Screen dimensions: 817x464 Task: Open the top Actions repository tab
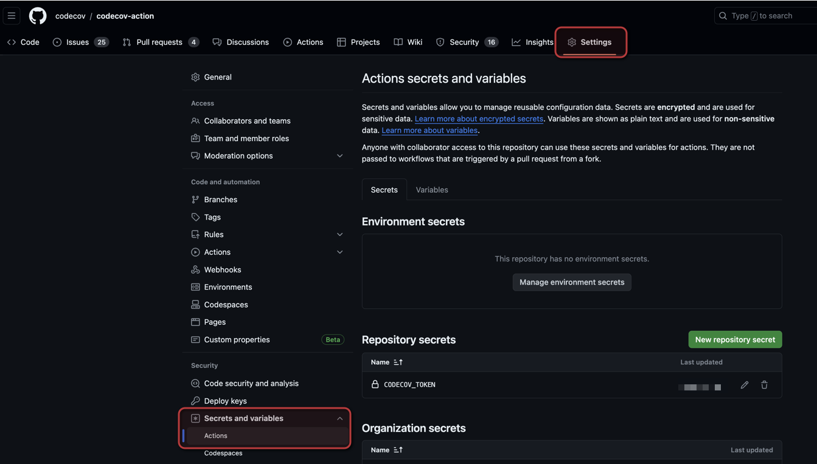pyautogui.click(x=303, y=42)
